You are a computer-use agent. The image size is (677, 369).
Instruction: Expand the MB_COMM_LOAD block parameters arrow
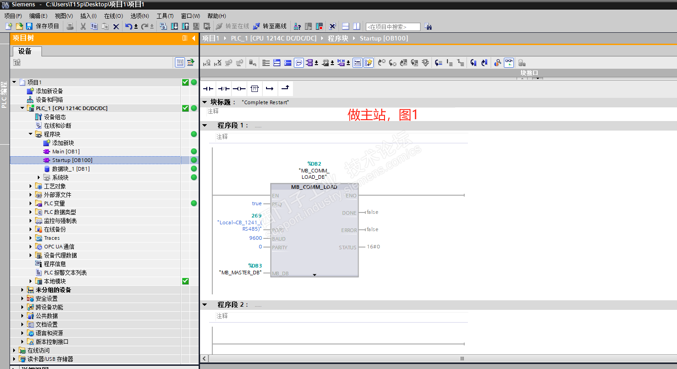click(x=314, y=274)
